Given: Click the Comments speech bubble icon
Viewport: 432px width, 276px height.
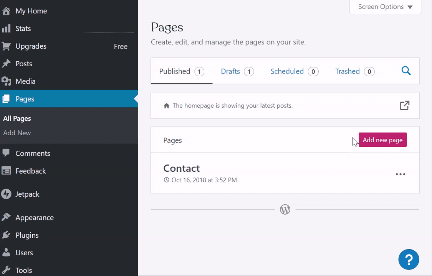Looking at the screenshot, I should pos(6,153).
